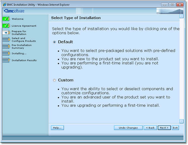Click the Custom option heading text

(66, 80)
